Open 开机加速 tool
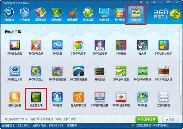This screenshot has width=183, height=129. coord(100,73)
